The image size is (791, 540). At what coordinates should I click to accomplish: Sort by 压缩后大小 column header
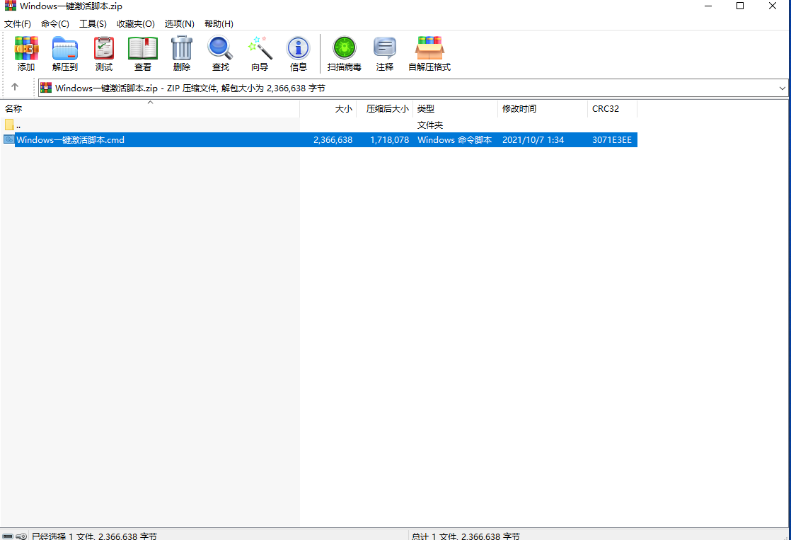coord(384,108)
